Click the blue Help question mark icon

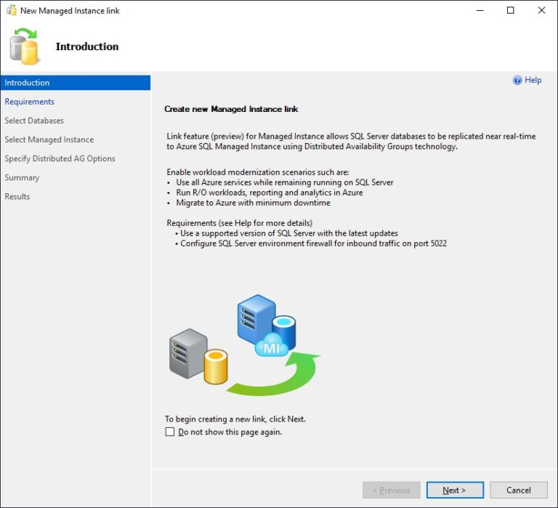pyautogui.click(x=517, y=81)
